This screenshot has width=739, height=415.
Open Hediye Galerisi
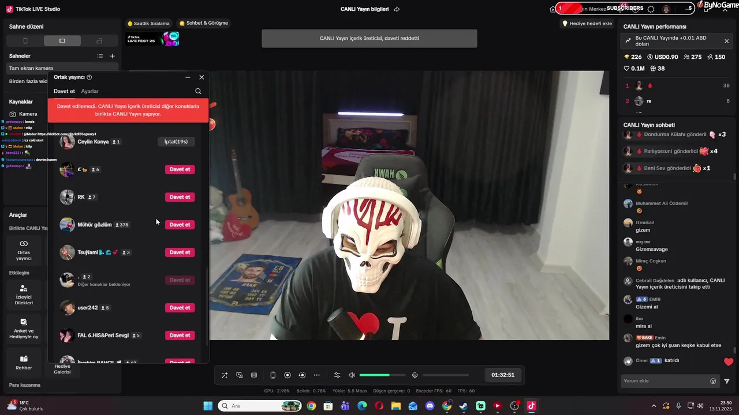(62, 369)
